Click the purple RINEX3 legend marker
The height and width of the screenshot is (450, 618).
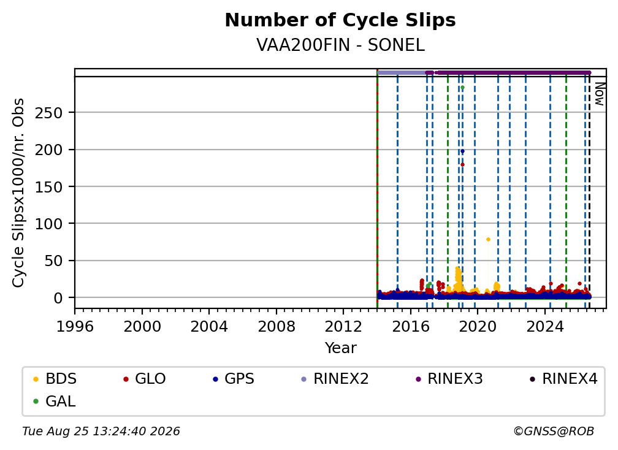(418, 379)
